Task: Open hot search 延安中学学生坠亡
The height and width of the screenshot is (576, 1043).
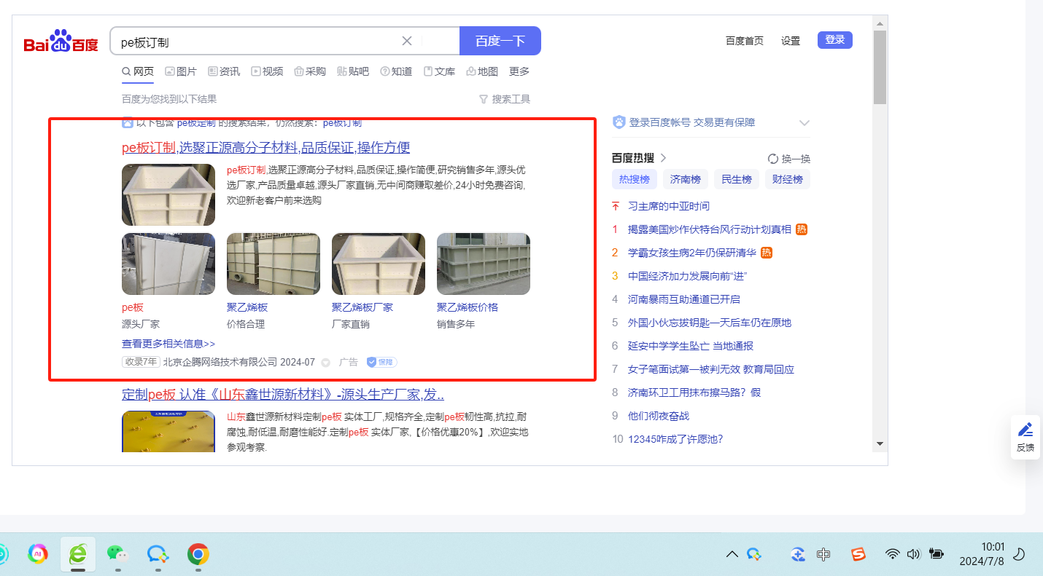Action: coord(691,346)
